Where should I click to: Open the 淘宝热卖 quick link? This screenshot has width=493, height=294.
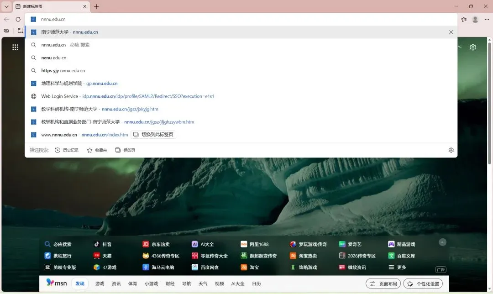(x=303, y=256)
